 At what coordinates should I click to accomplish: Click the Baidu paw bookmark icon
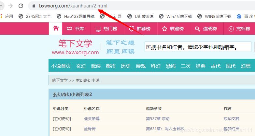click(239, 16)
